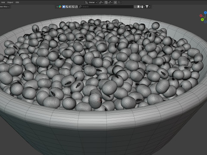Screen dimensions: 207x155
Task: Toggle proportional editing
Action: (x=115, y=3)
